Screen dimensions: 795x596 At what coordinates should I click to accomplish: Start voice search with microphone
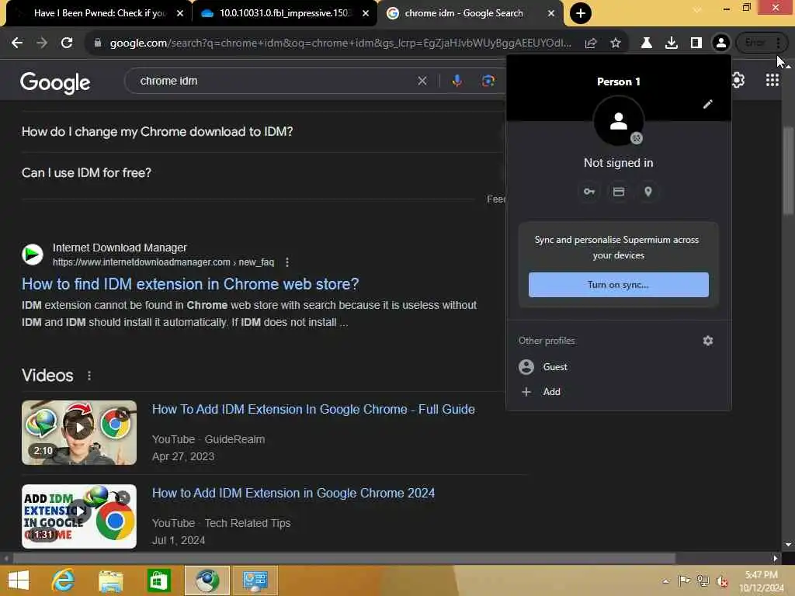click(457, 81)
